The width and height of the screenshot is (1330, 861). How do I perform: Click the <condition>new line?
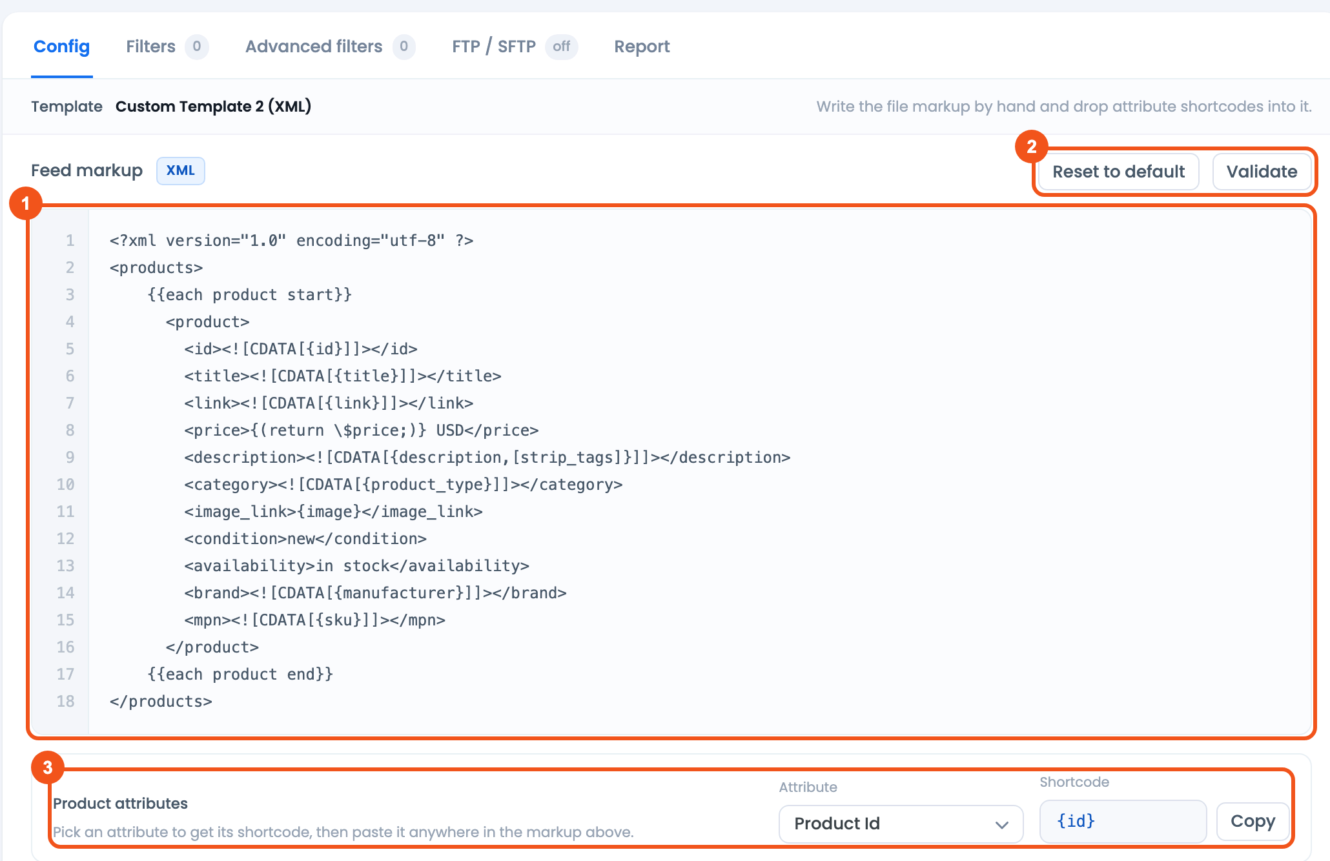point(305,539)
